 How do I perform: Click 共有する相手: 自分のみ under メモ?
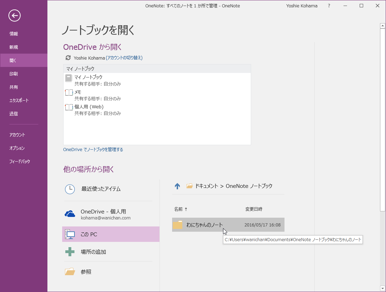point(98,99)
